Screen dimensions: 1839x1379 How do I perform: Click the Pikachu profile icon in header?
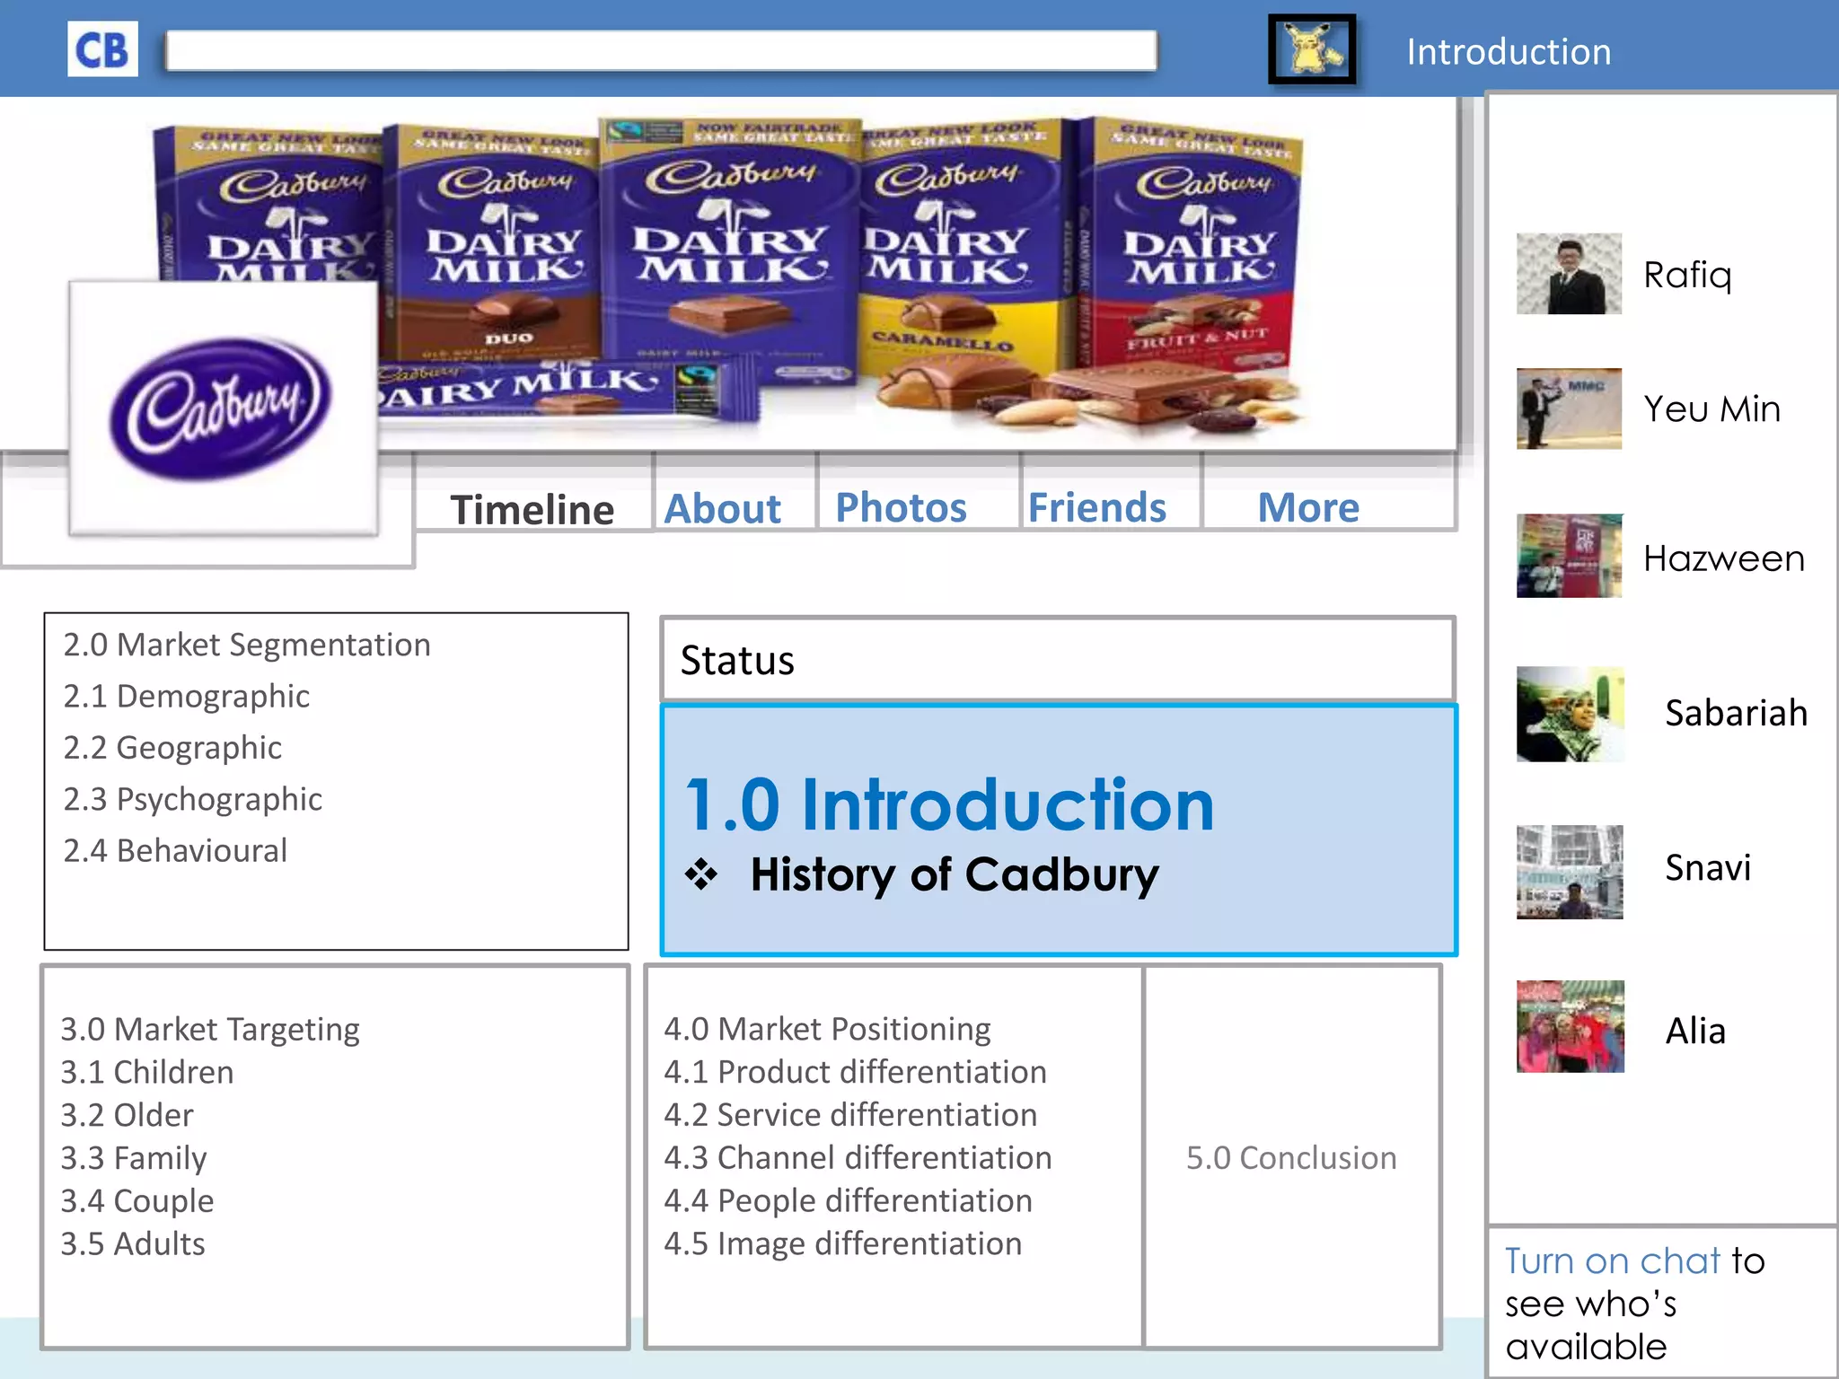1312,49
